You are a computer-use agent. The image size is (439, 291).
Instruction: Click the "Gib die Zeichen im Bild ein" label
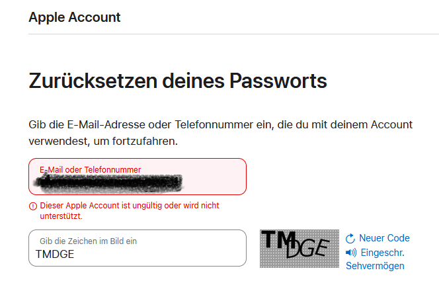(89, 241)
